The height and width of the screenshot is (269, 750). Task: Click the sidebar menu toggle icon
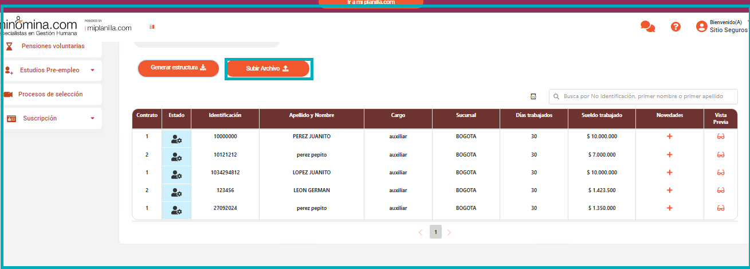click(x=152, y=26)
